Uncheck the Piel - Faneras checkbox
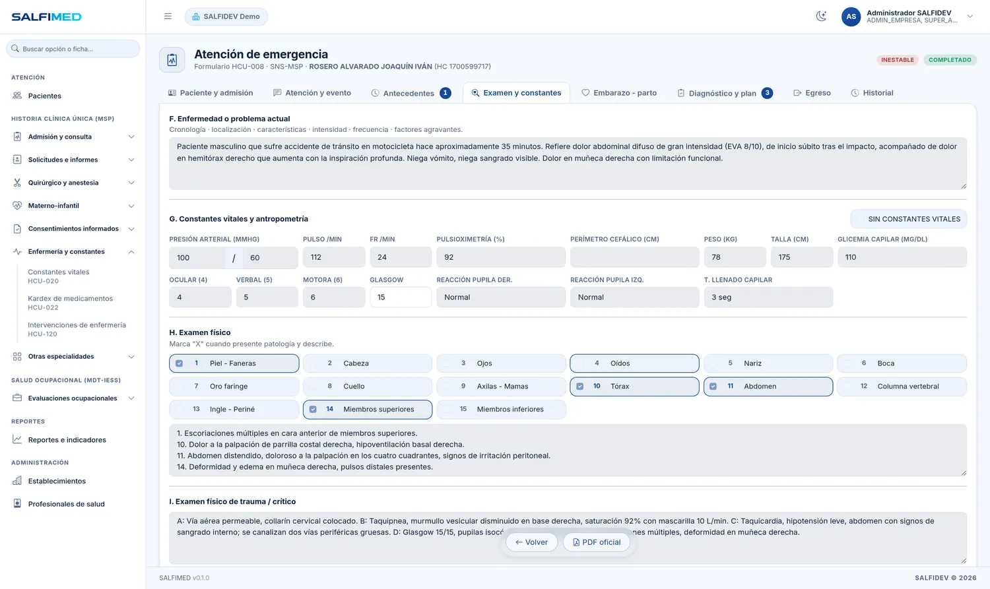This screenshot has width=990, height=589. click(x=179, y=363)
